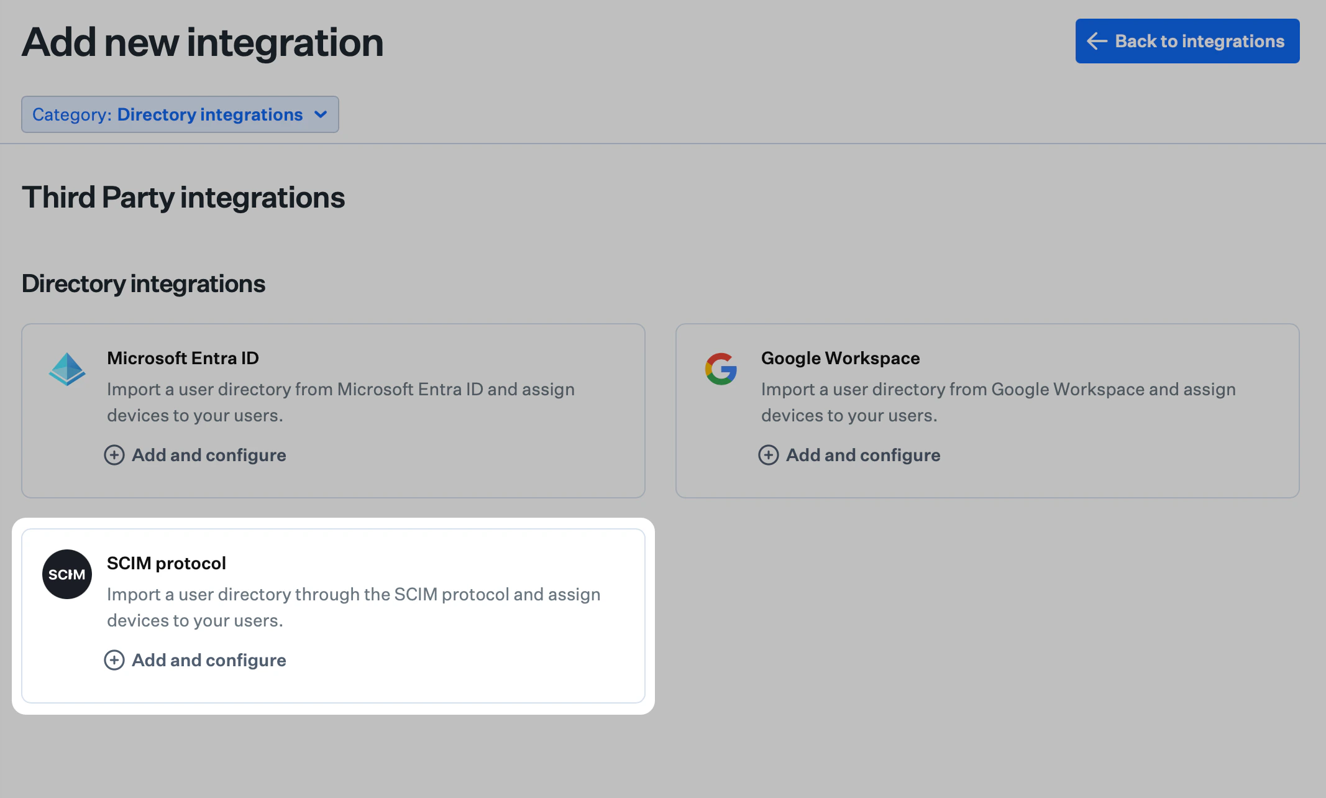Click the Directory integrations section heading
The height and width of the screenshot is (798, 1326).
coord(144,283)
